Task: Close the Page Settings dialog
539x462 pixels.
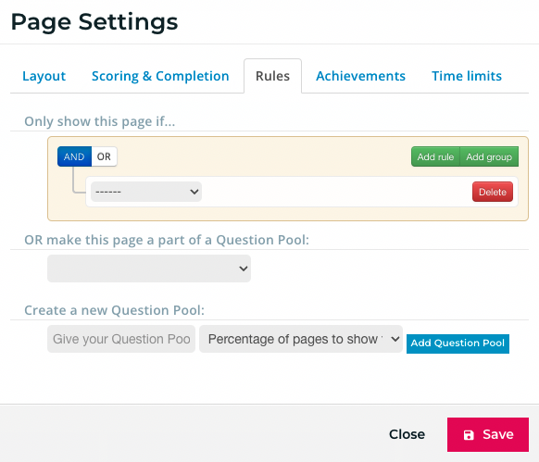Action: tap(407, 434)
